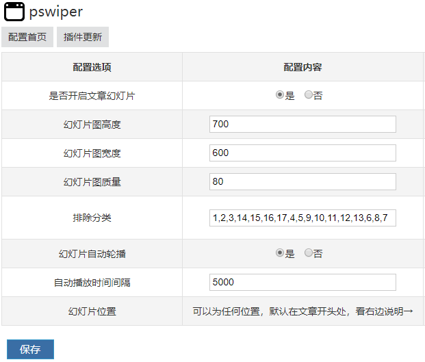Click the pswiper plugin title
The width and height of the screenshot is (425, 362).
[x=55, y=12]
